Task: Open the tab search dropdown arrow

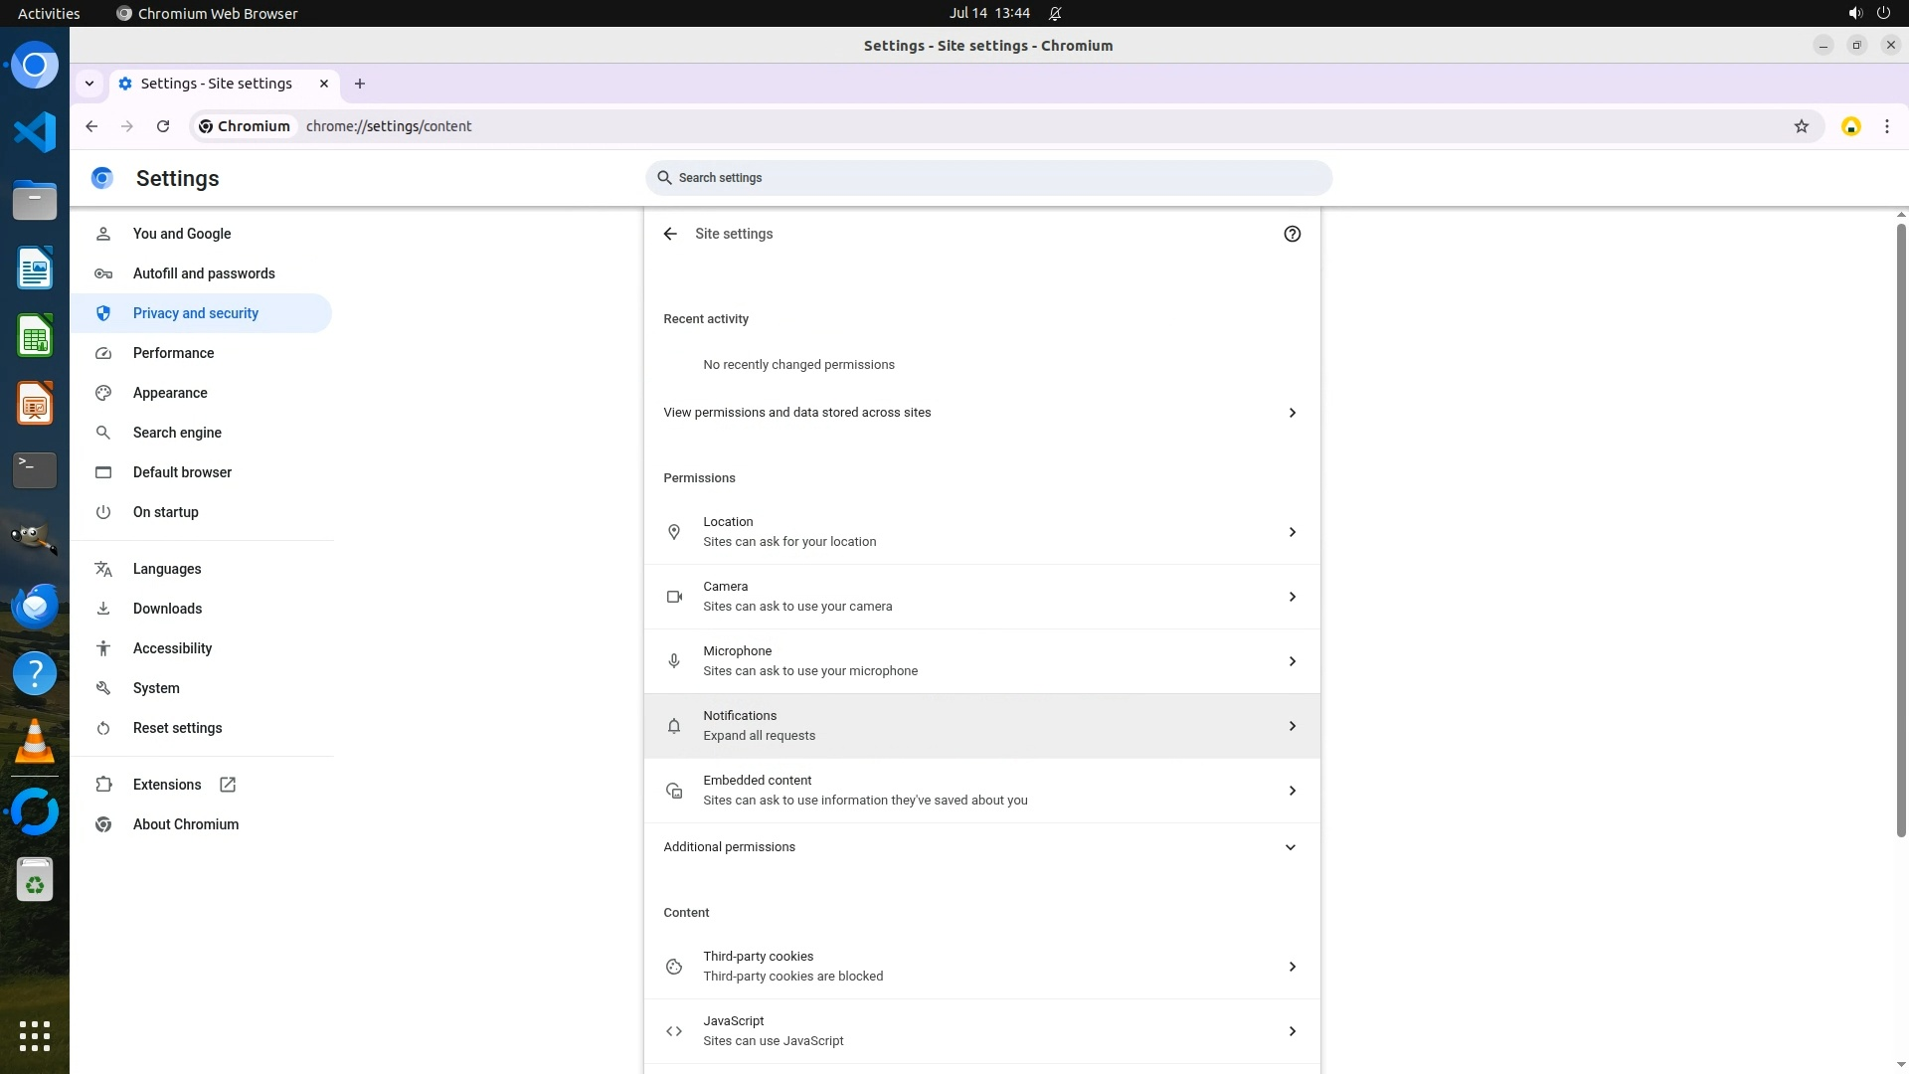Action: coord(89,84)
